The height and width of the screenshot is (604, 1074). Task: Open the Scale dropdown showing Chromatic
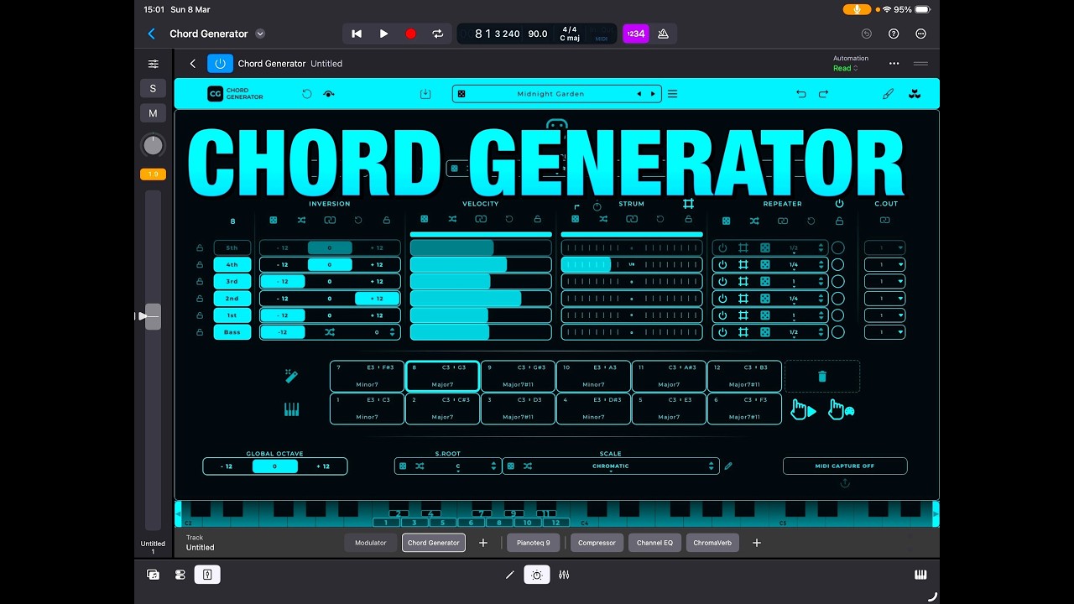(x=611, y=466)
